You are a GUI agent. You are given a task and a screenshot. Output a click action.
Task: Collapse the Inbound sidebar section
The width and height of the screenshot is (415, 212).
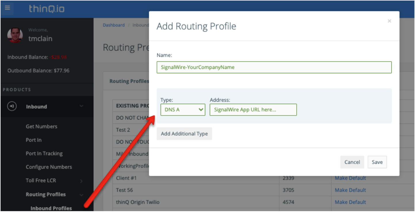(81, 107)
